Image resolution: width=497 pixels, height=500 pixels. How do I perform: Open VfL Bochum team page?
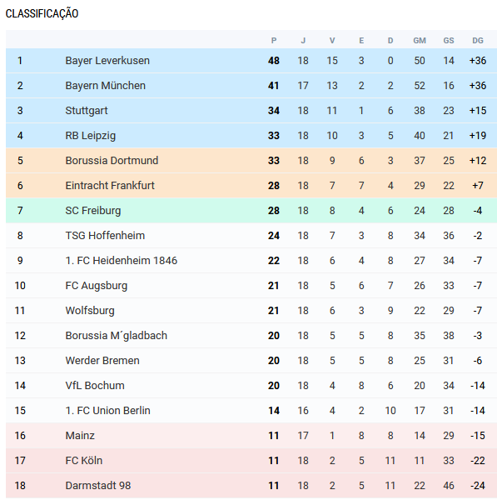(95, 386)
